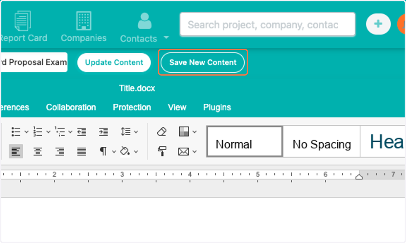The width and height of the screenshot is (406, 243).
Task: Open the Plugins tab
Action: tap(217, 107)
